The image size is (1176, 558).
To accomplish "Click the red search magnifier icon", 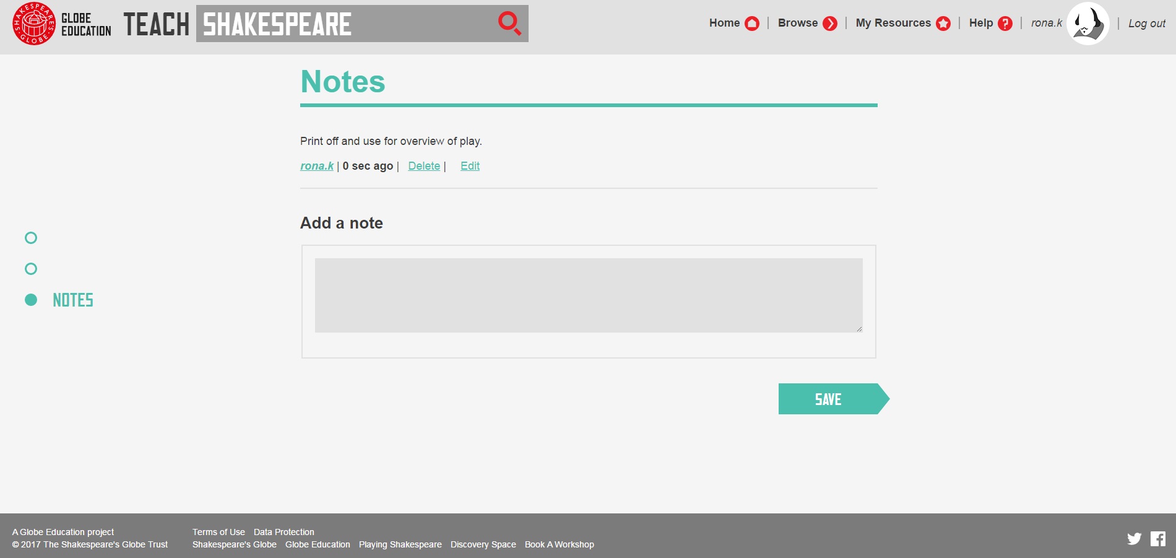I will click(509, 24).
